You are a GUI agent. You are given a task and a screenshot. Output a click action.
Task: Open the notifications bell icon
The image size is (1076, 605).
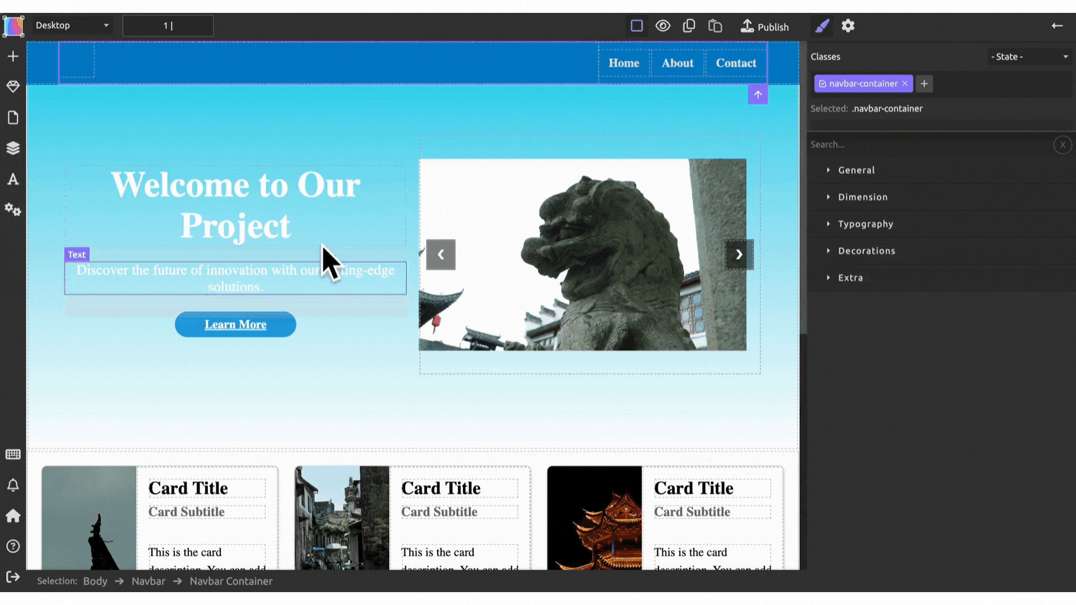coord(13,485)
